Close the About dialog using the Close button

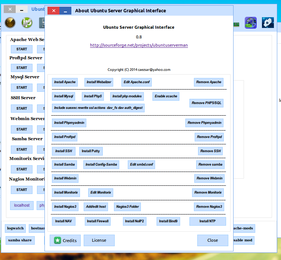point(213,240)
